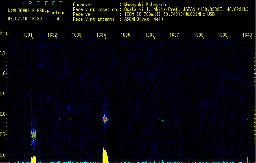
Task: Click the yellow power peak at 1631
Action: click(x=33, y=159)
